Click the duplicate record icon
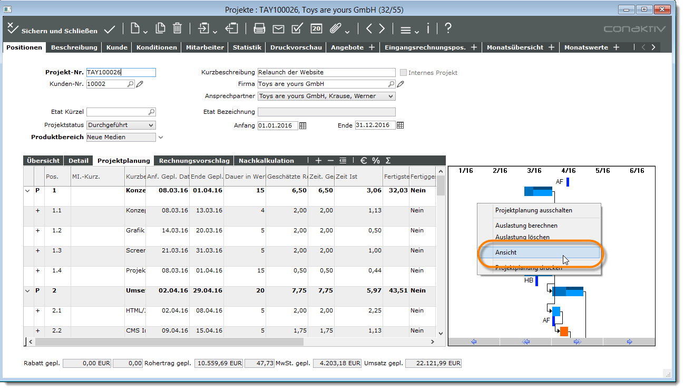The width and height of the screenshot is (684, 390). [x=160, y=28]
